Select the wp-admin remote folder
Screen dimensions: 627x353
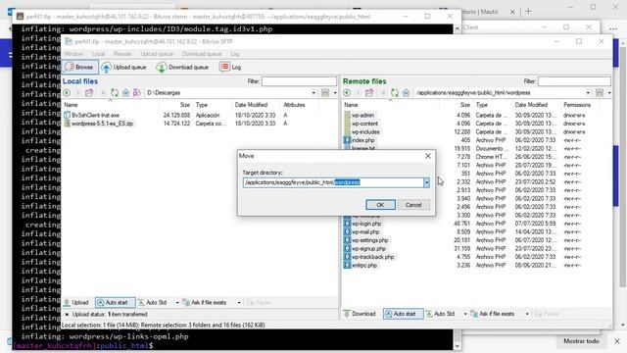click(x=362, y=116)
